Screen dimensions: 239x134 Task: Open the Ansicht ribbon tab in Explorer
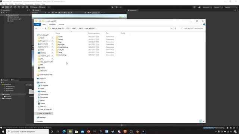(x=62, y=25)
